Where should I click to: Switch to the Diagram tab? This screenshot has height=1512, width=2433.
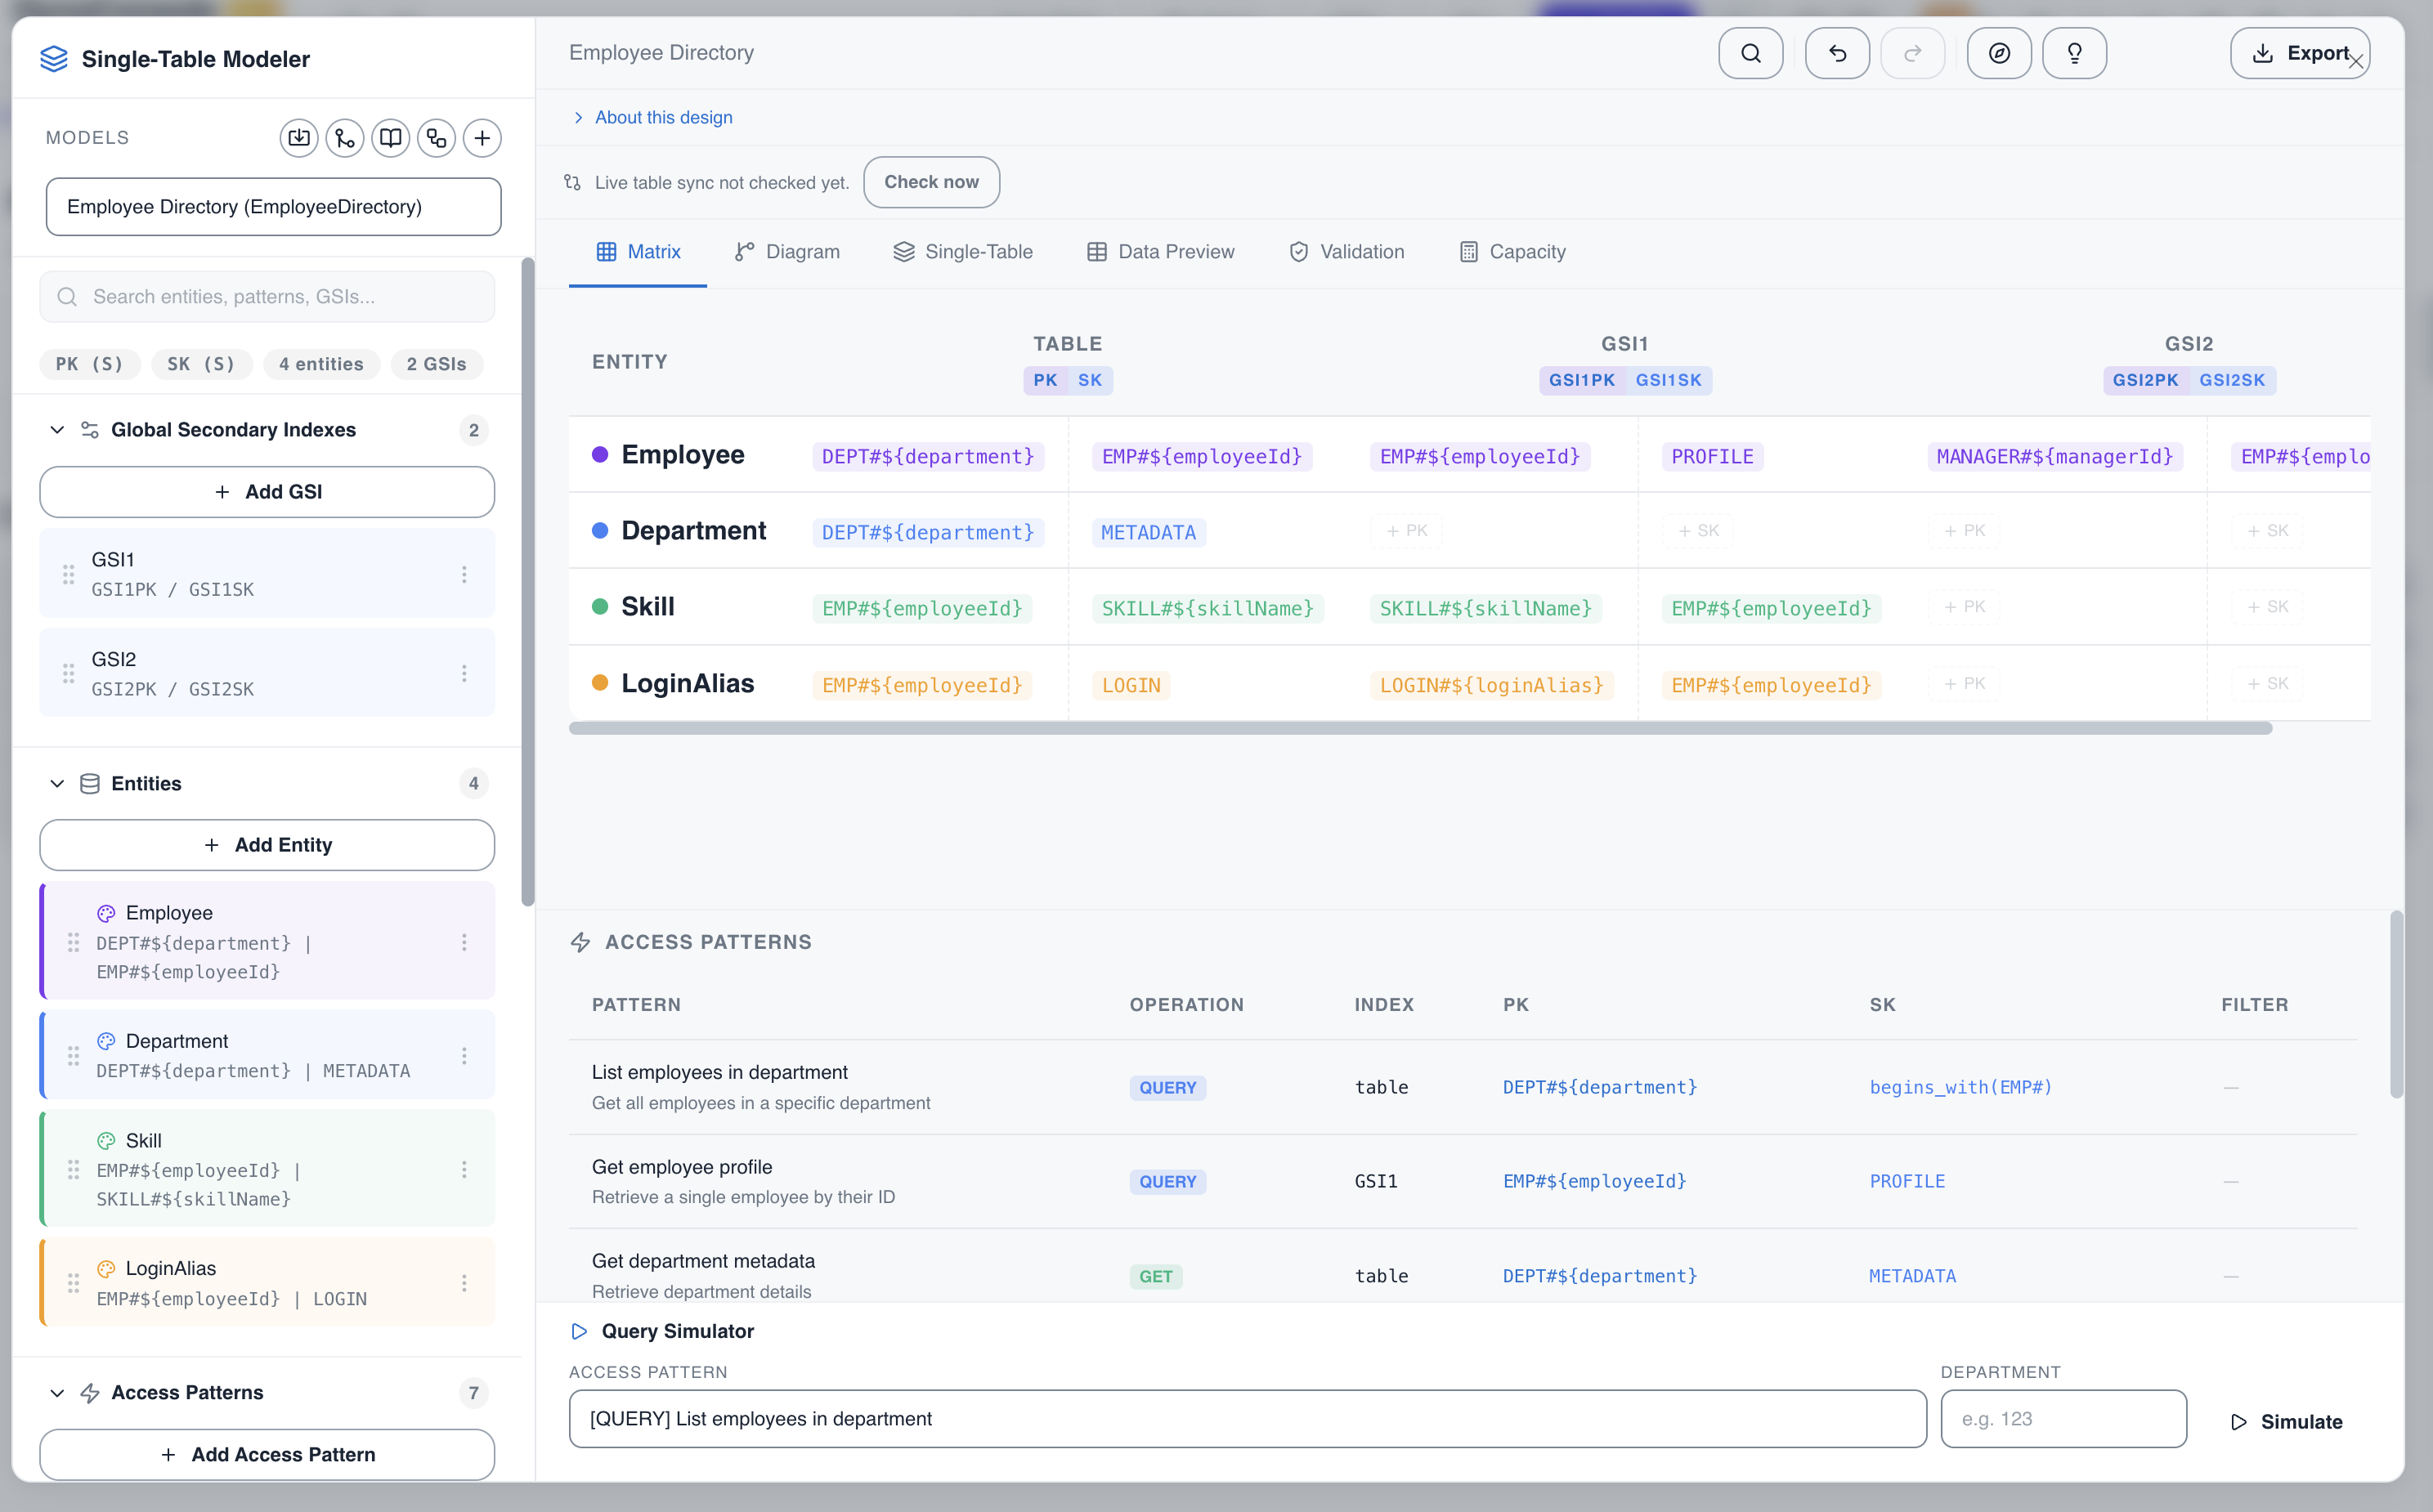pyautogui.click(x=787, y=252)
